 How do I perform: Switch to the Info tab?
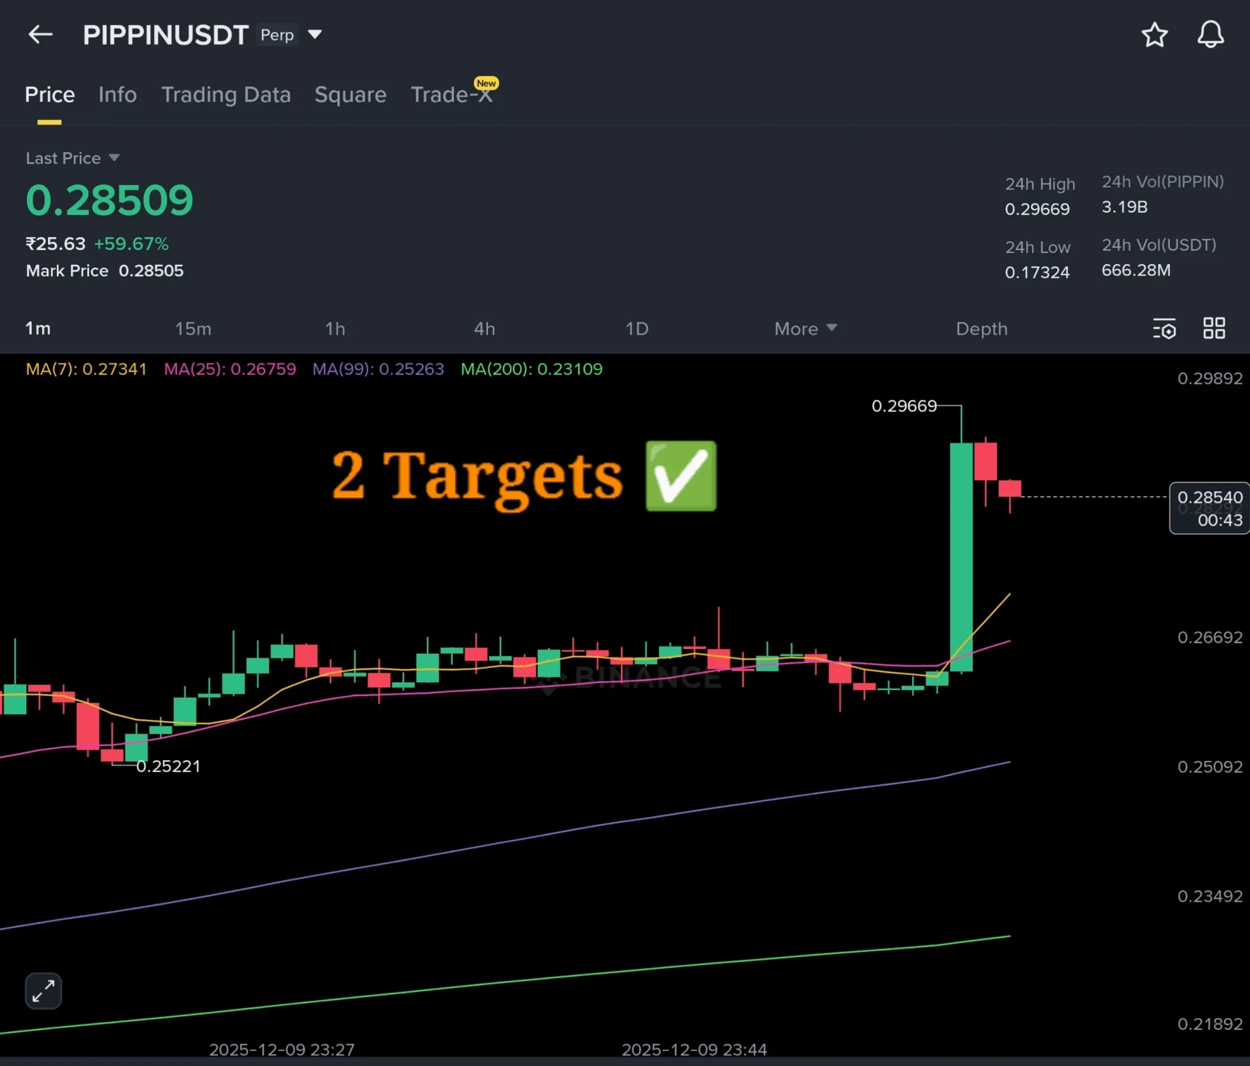pos(118,95)
